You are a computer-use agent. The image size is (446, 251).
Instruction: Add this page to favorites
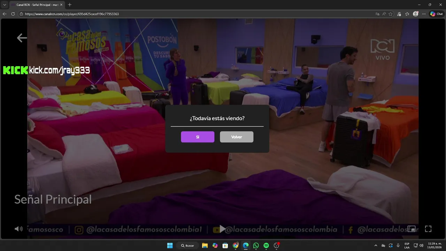click(x=391, y=14)
